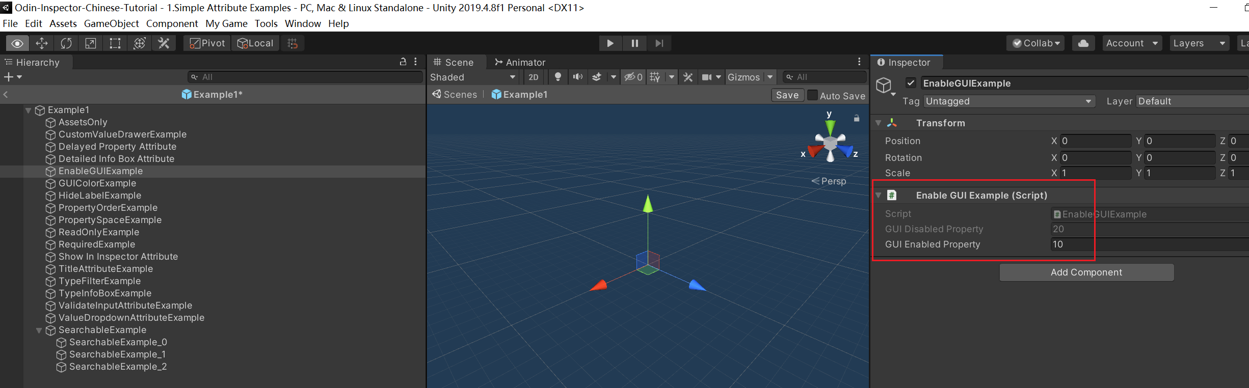Select the combined Transform tool
Viewport: 1249px width, 388px height.
pos(140,43)
